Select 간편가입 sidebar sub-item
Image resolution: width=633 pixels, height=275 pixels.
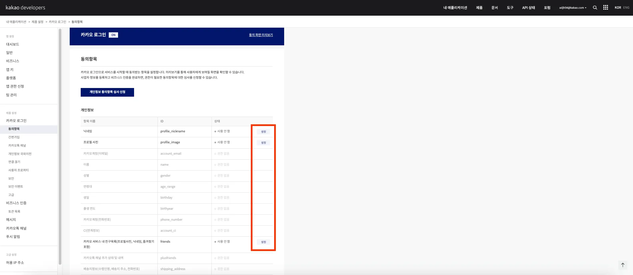(x=14, y=137)
